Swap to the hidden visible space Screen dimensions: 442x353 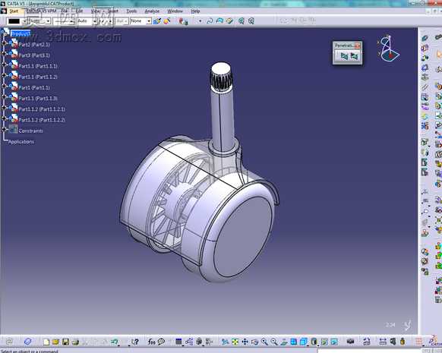pyautogui.click(x=334, y=342)
